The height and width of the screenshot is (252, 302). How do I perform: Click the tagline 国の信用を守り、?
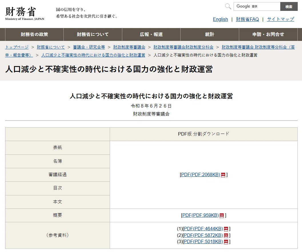[71, 9]
